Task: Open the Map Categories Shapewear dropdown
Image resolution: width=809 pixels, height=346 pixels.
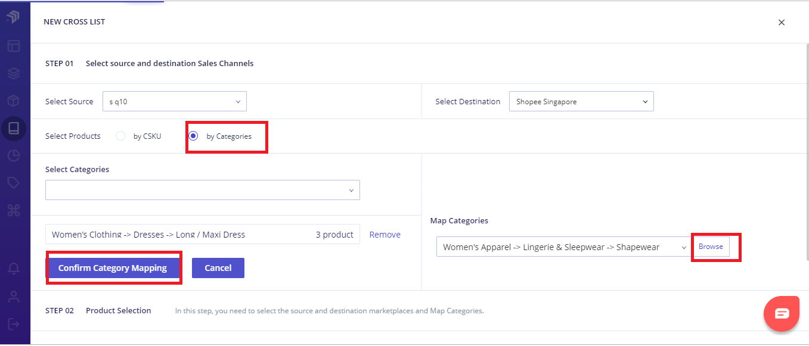Action: coord(563,247)
